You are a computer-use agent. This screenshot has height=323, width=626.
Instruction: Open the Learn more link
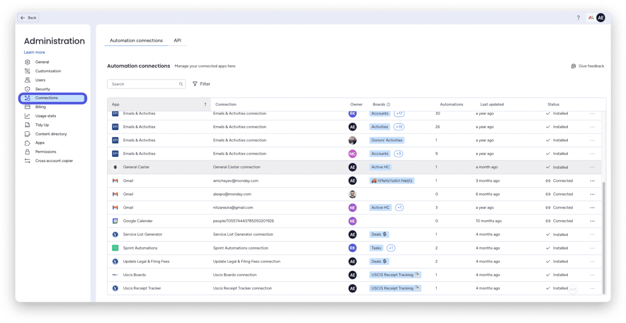tap(35, 52)
